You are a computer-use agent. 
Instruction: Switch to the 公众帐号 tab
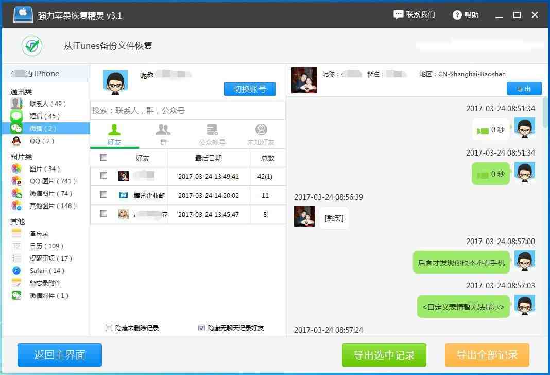(x=212, y=134)
